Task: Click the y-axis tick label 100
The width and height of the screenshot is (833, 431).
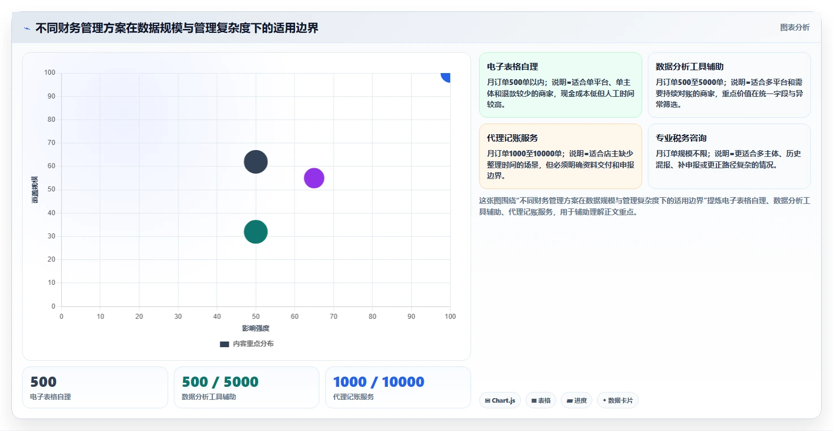Action: (50, 72)
